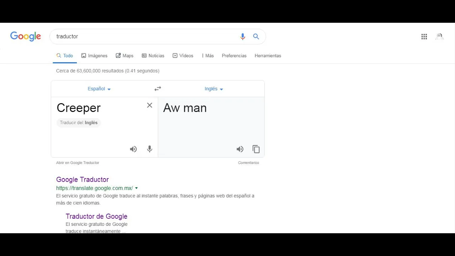Click the translated output Aw man

(185, 108)
